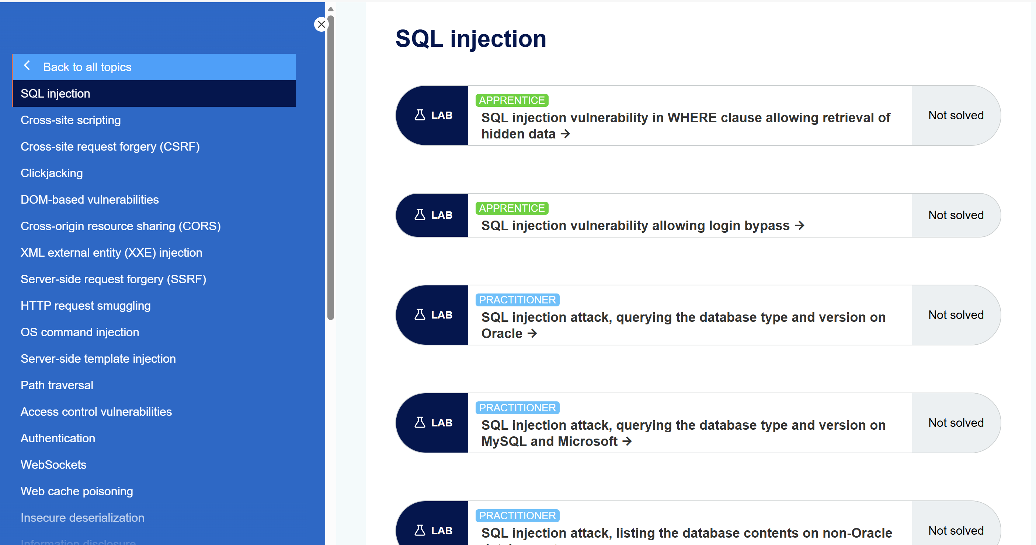Open Oracle database version lab link
The image size is (1036, 545).
coord(683,325)
